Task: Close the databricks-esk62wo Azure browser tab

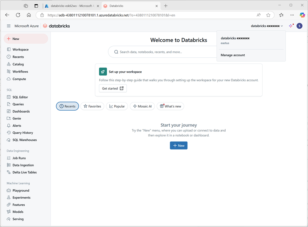Action: tap(98, 6)
